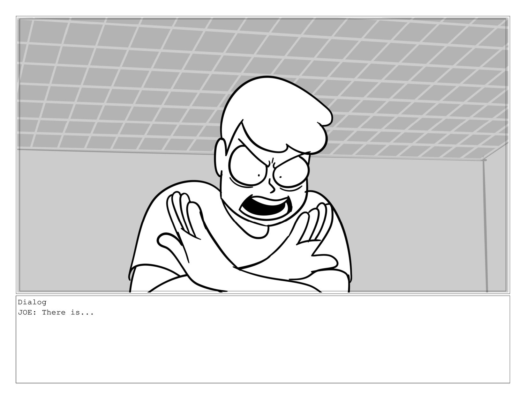Viewport: 526px width, 407px height.
Task: Click the storyboard panel artwork
Action: [x=263, y=155]
